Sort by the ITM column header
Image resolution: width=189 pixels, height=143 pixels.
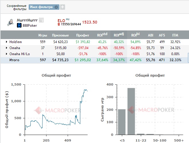(x=175, y=35)
